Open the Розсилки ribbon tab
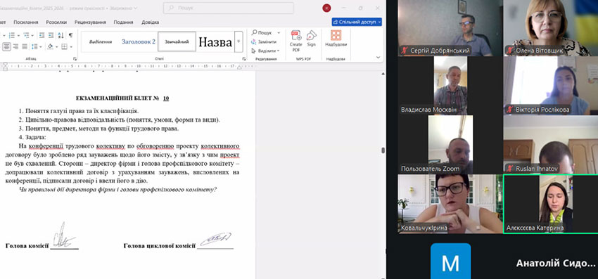The width and height of the screenshot is (598, 279). [x=56, y=22]
